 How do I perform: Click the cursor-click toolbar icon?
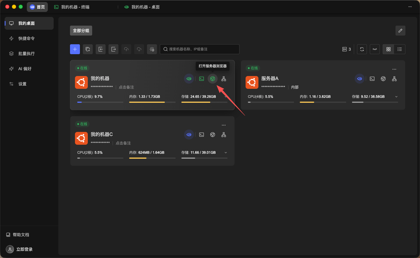[152, 49]
